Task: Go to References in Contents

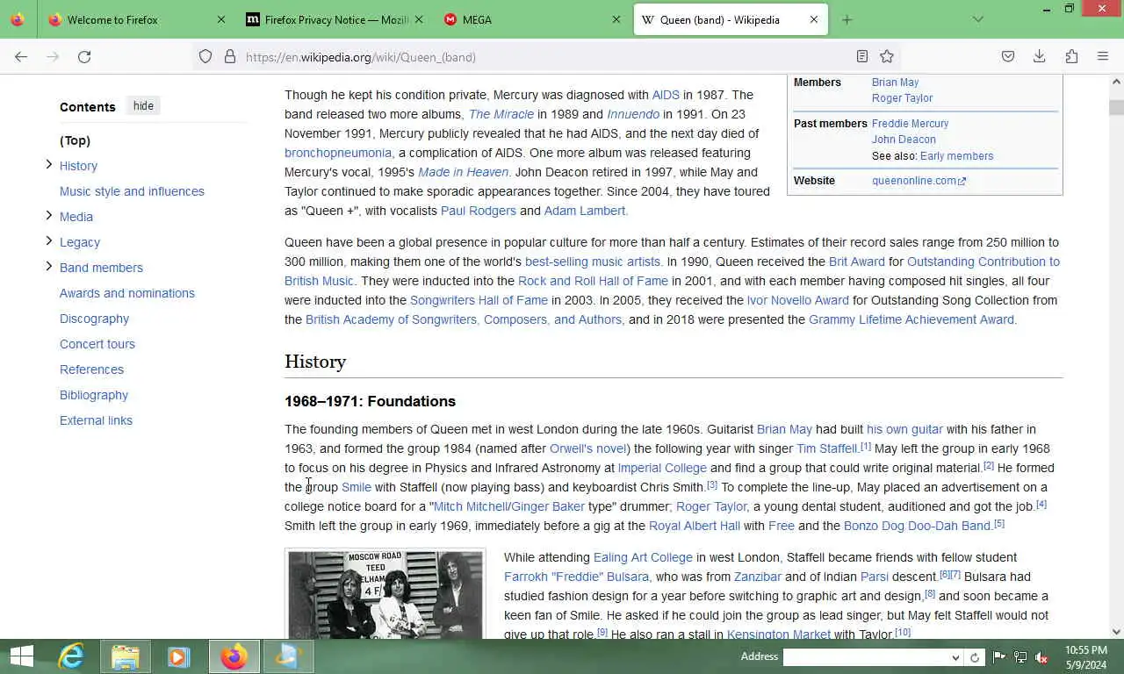Action: pyautogui.click(x=91, y=369)
